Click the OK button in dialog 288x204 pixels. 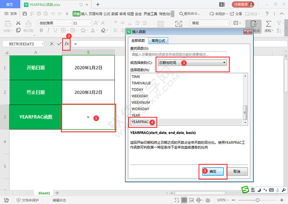213,171
